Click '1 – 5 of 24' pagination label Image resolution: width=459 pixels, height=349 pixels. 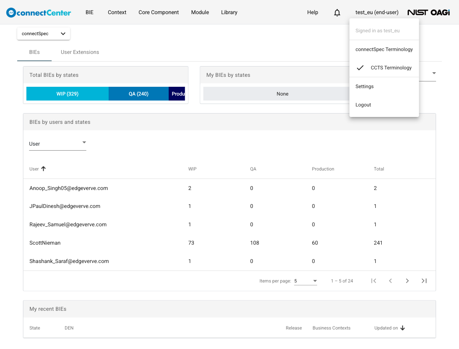point(342,281)
